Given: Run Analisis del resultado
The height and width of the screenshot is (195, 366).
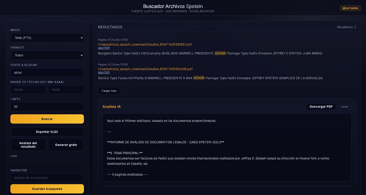Looking at the screenshot, I should [28, 144].
